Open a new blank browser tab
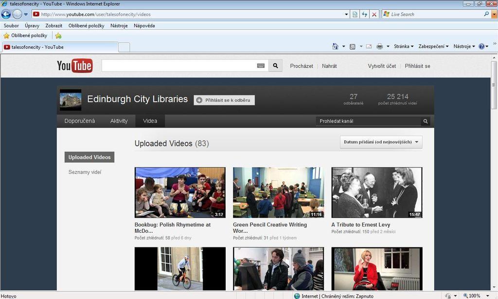 (124, 47)
